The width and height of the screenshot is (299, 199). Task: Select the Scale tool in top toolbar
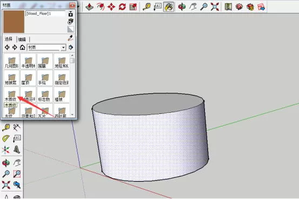point(133,7)
